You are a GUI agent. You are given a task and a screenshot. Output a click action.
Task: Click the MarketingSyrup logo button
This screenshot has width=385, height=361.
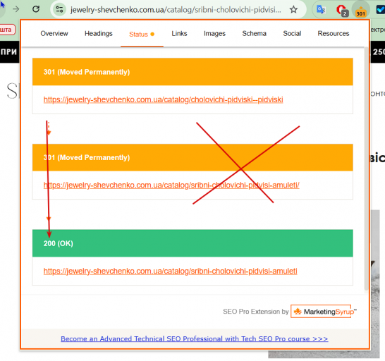tap(324, 312)
